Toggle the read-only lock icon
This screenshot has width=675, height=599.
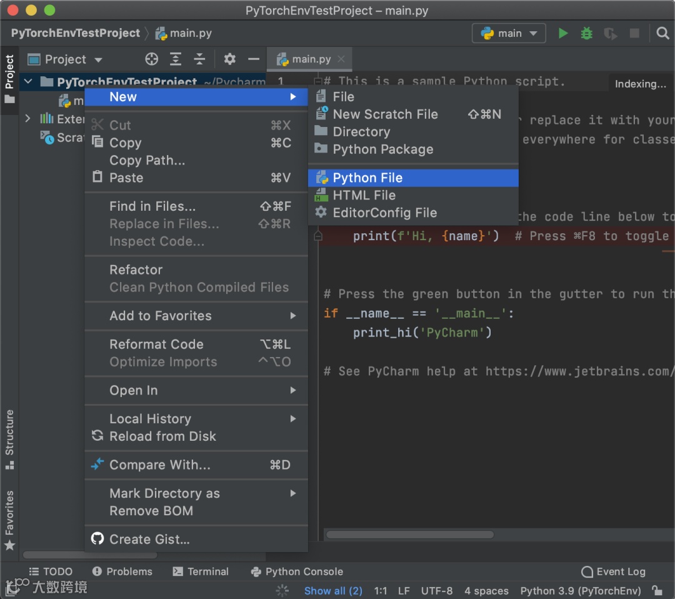[657, 591]
